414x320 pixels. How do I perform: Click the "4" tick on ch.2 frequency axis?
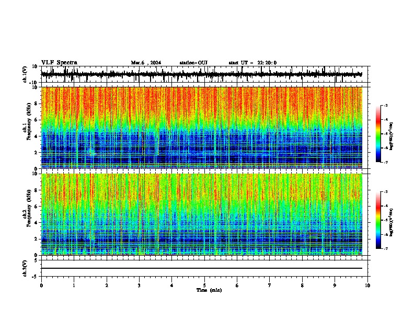(x=36, y=223)
